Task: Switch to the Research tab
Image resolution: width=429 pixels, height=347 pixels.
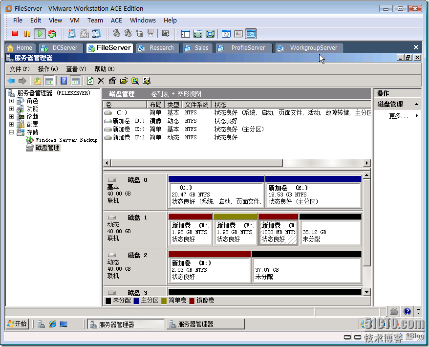Action: tap(158, 48)
